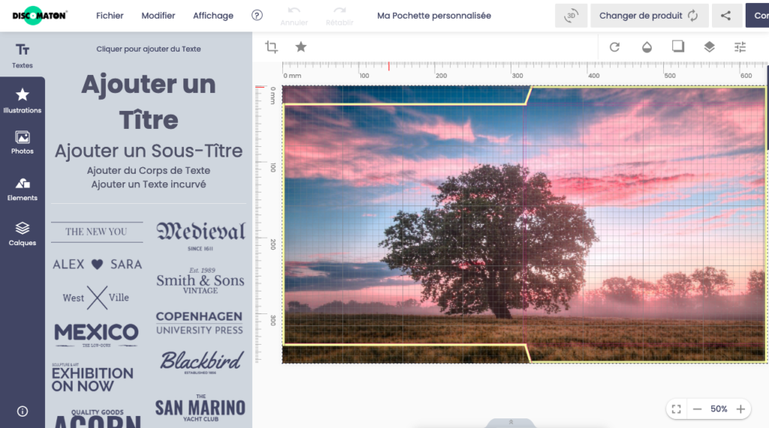
Task: Open the Photos sidebar tab
Action: (23, 142)
